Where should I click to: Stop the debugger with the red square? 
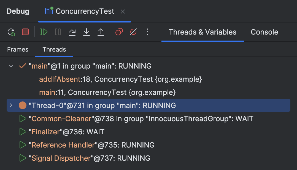tap(25, 32)
